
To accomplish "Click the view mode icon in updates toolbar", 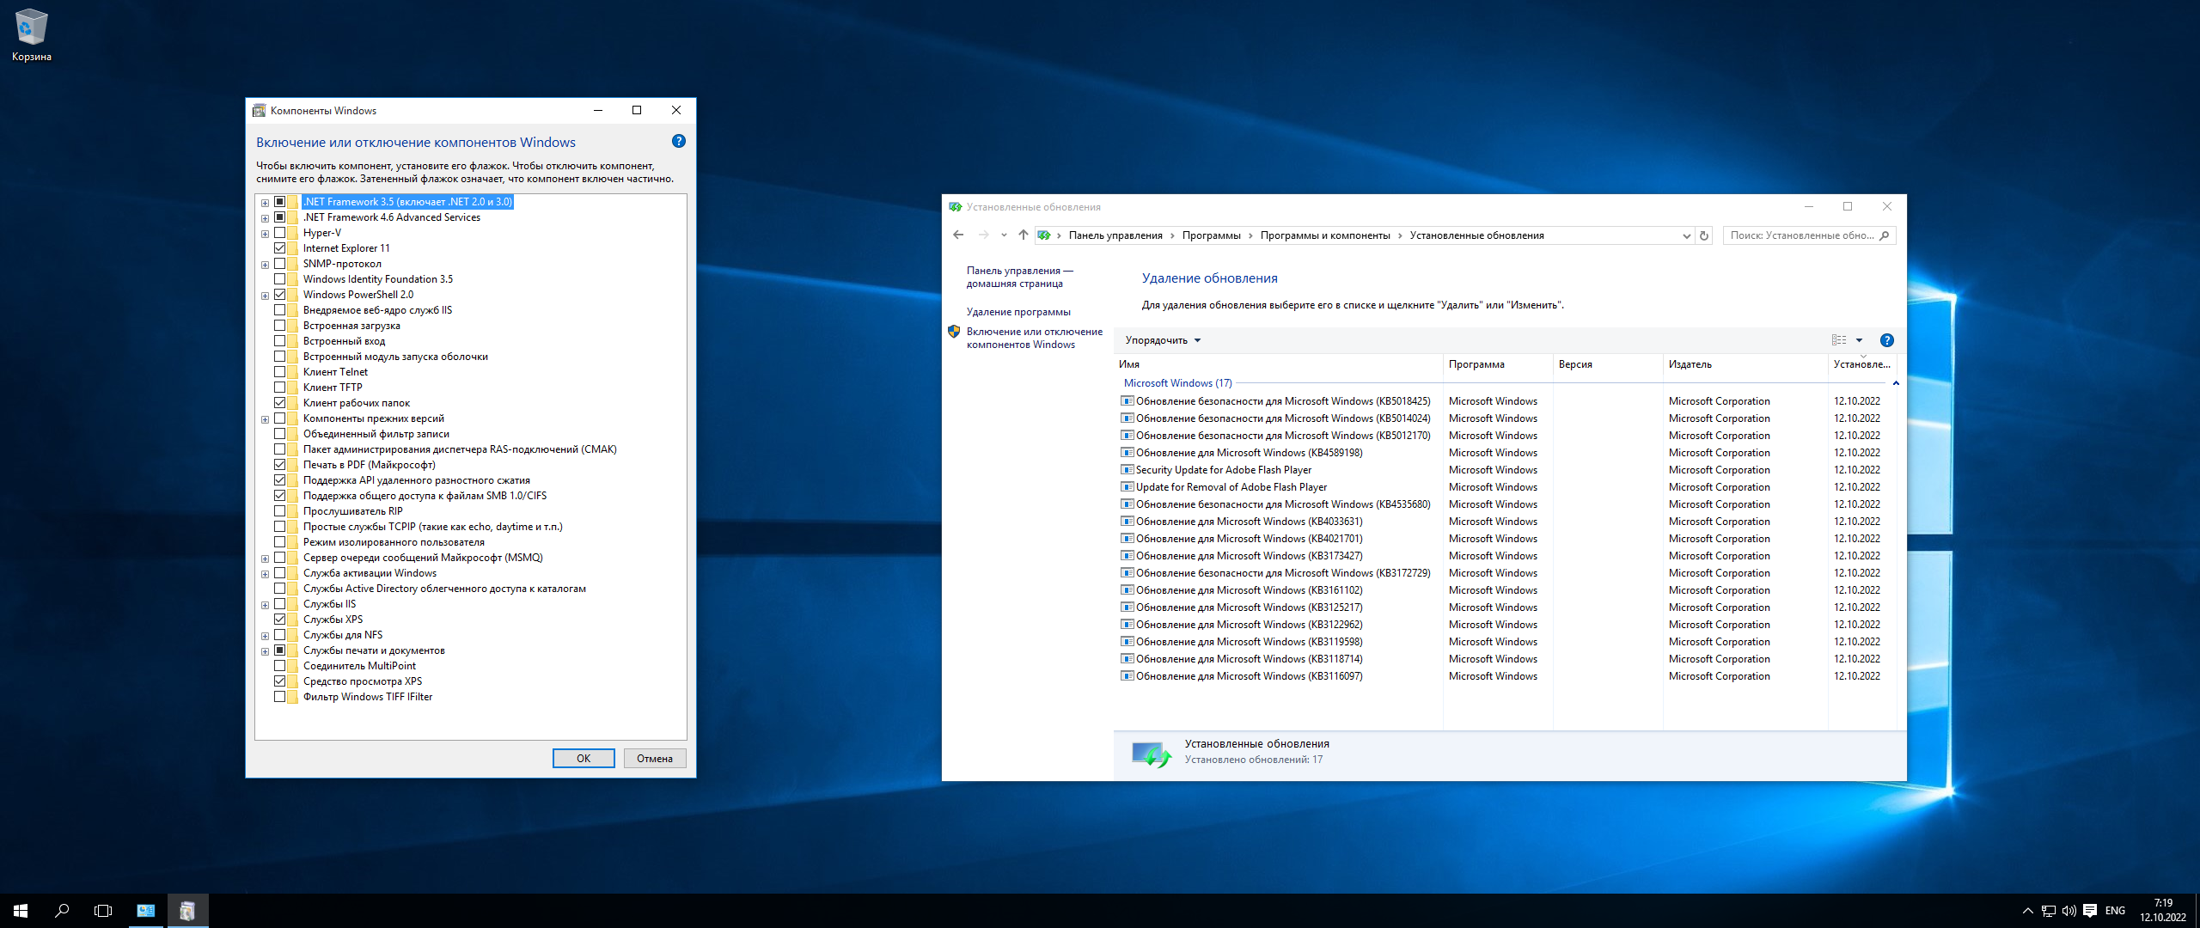I will pyautogui.click(x=1839, y=340).
